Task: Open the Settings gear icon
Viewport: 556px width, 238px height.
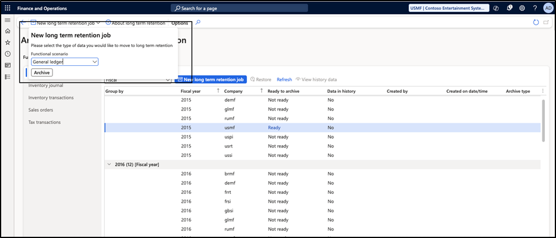Action: point(522,8)
